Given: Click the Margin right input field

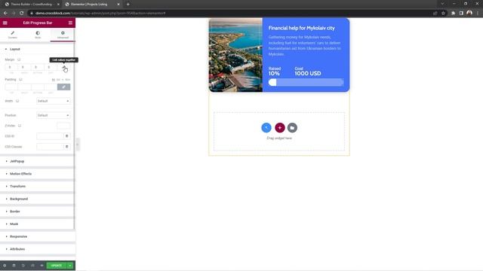Looking at the screenshot, I should click(x=24, y=67).
